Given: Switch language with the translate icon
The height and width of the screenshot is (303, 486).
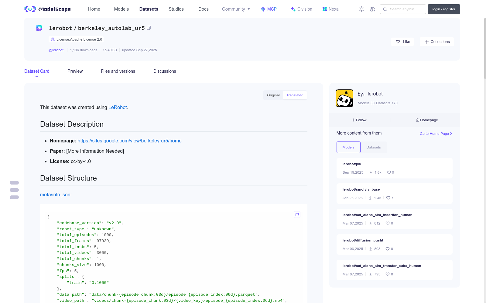Looking at the screenshot, I should coord(372,9).
